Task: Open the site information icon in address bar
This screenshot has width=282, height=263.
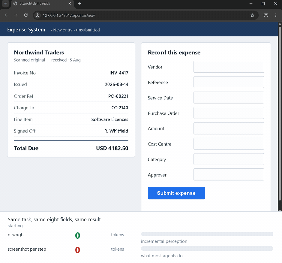Action: point(37,15)
